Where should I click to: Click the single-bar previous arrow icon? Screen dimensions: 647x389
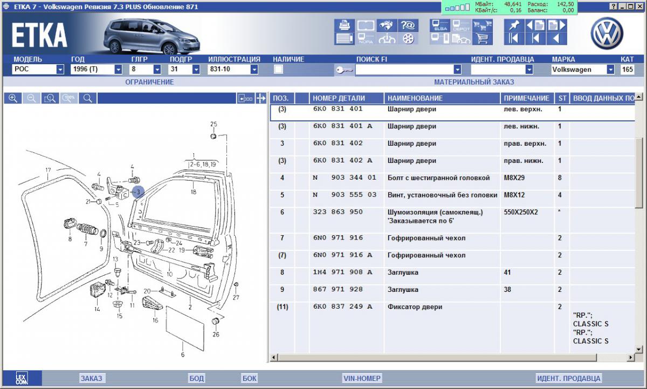click(x=535, y=38)
